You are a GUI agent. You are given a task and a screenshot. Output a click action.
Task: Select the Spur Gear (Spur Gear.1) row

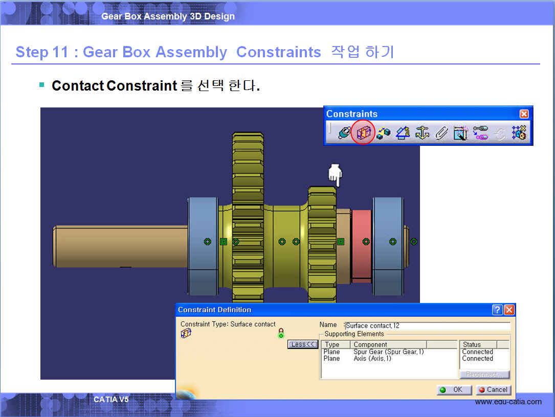pyautogui.click(x=389, y=352)
